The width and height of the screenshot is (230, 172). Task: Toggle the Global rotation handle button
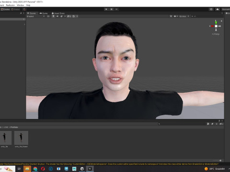pyautogui.click(x=15, y=9)
